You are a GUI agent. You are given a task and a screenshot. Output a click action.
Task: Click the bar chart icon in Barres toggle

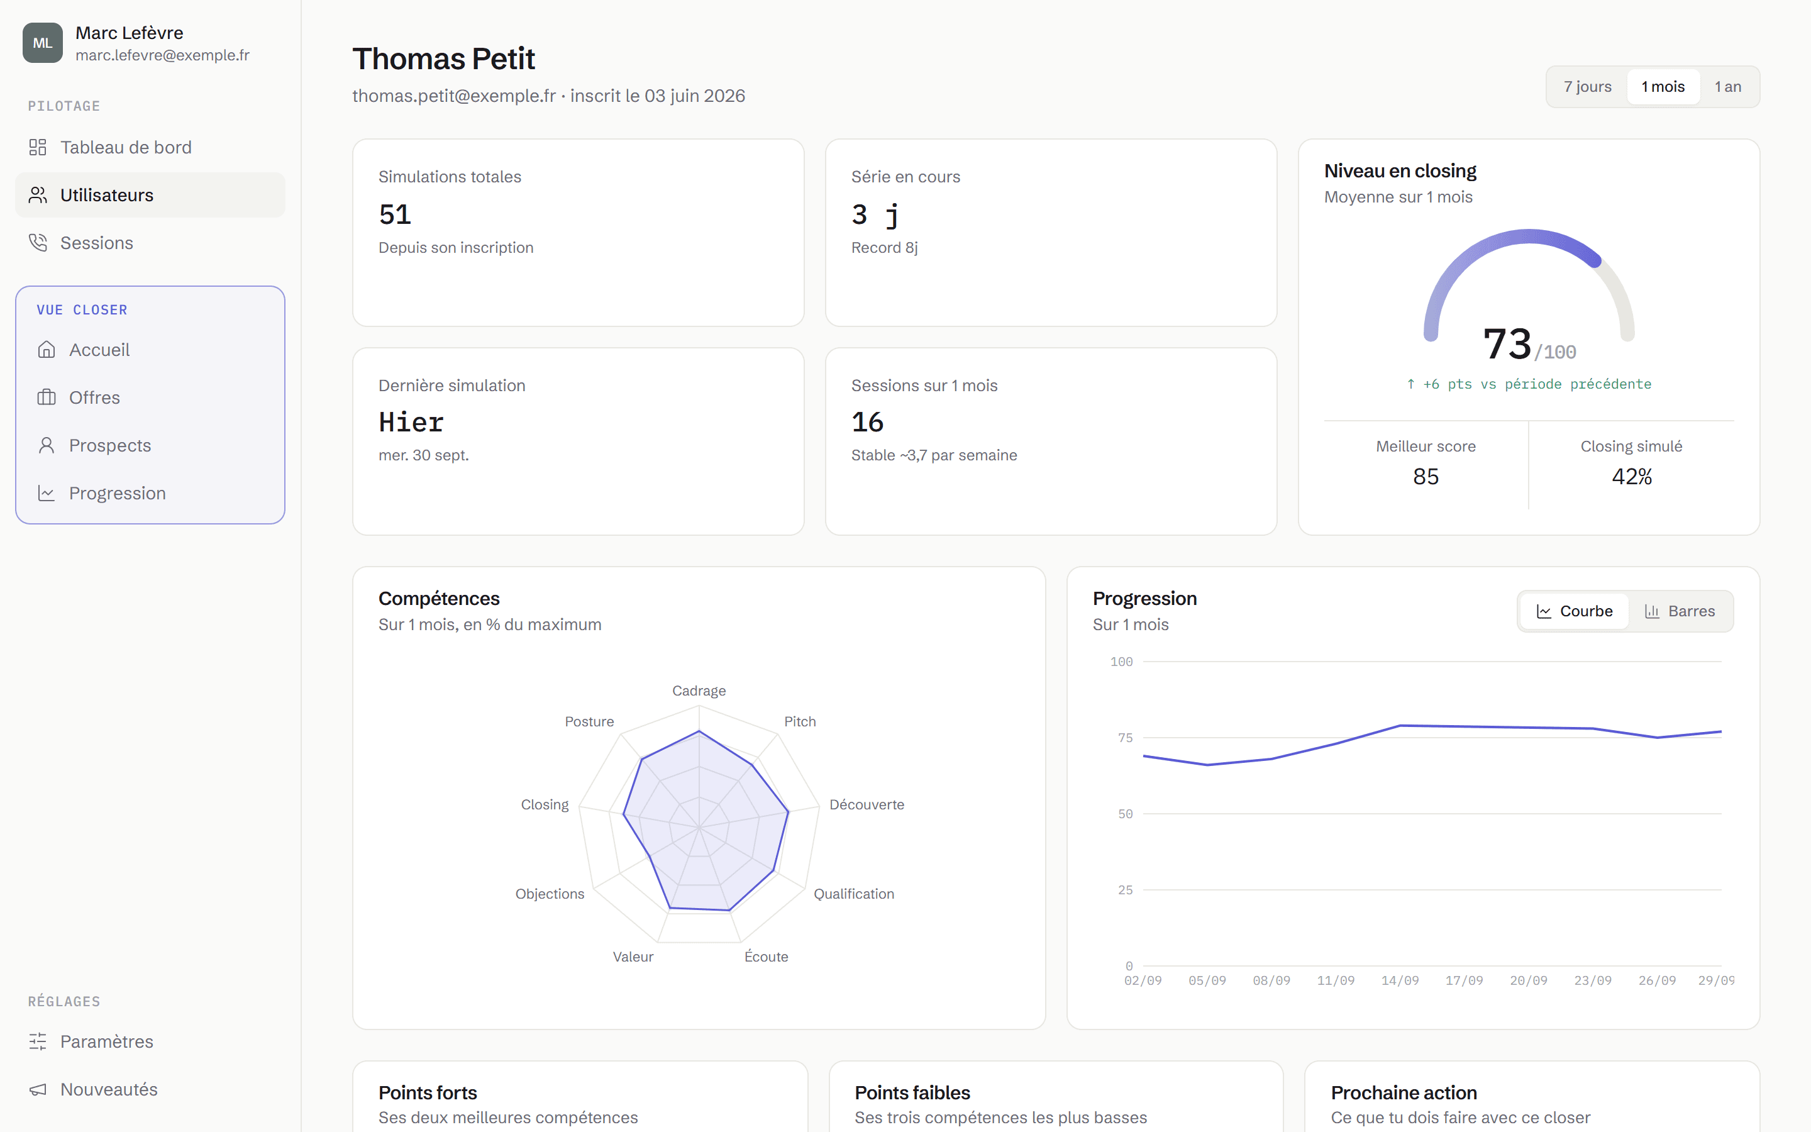pos(1652,612)
